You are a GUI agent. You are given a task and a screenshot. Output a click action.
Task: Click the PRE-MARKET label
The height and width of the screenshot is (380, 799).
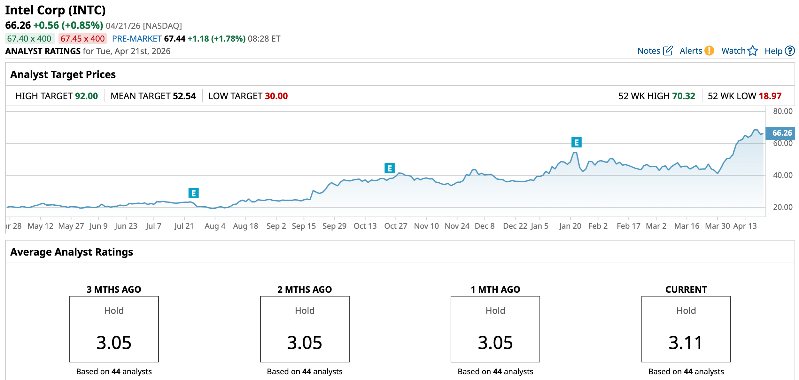tap(137, 39)
